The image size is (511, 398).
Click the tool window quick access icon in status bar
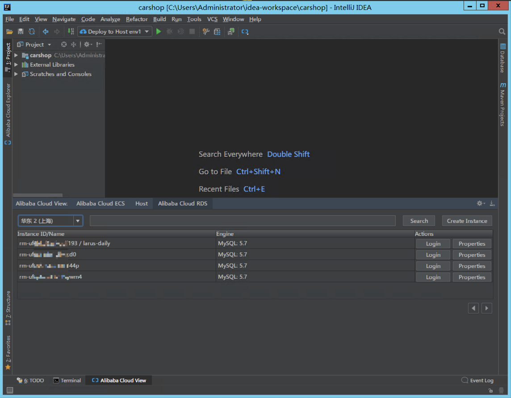[10, 390]
